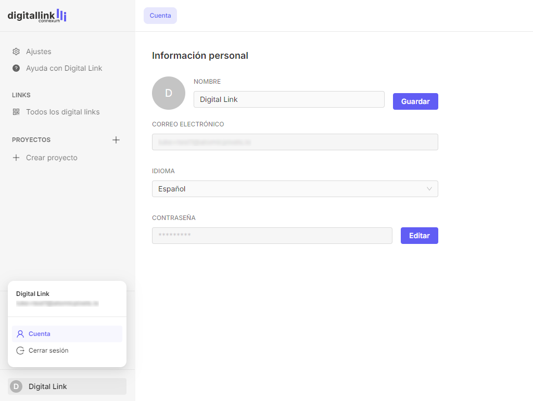Click the large D profile avatar

[169, 93]
